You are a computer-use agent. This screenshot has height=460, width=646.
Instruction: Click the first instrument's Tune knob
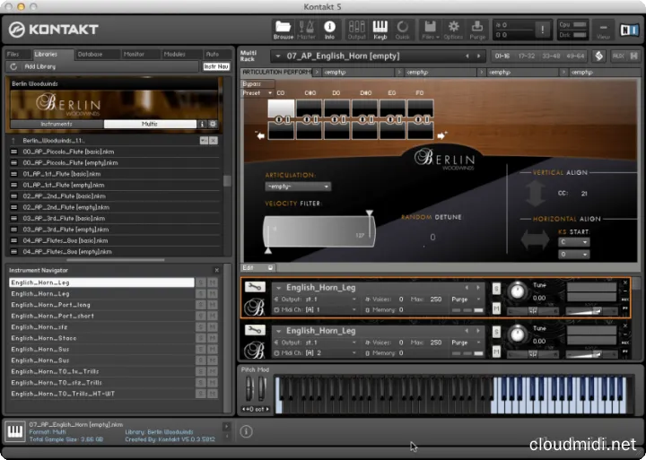pos(519,291)
